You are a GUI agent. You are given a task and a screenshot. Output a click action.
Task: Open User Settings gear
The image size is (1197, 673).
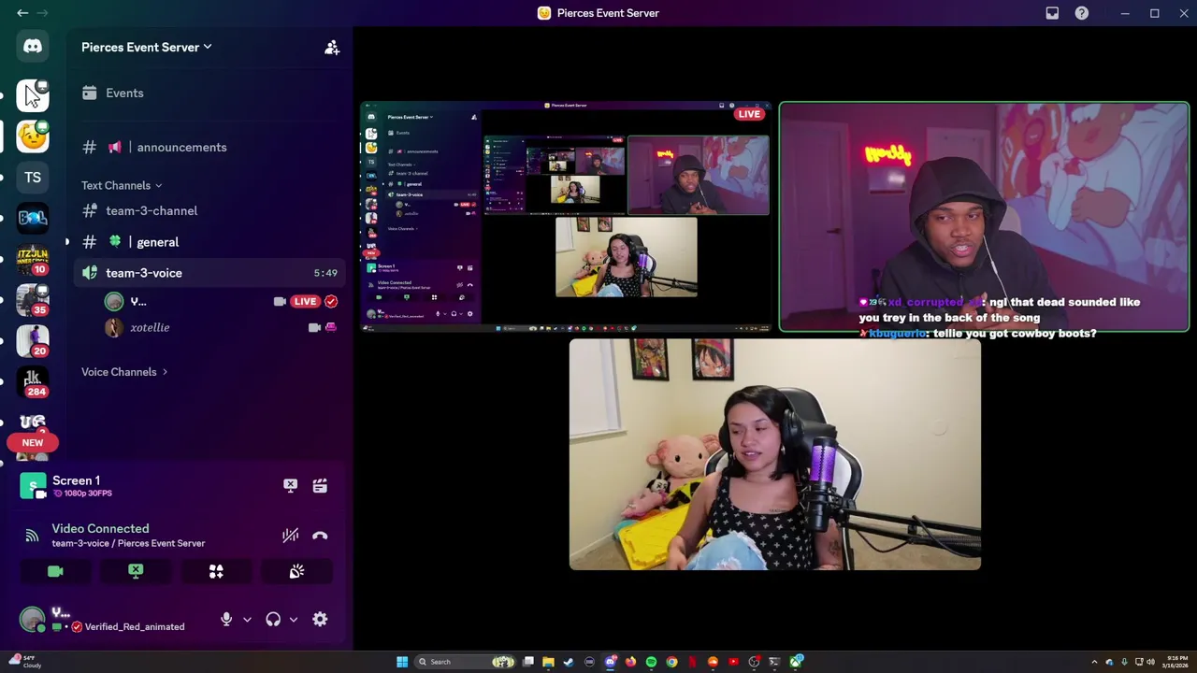tap(320, 619)
